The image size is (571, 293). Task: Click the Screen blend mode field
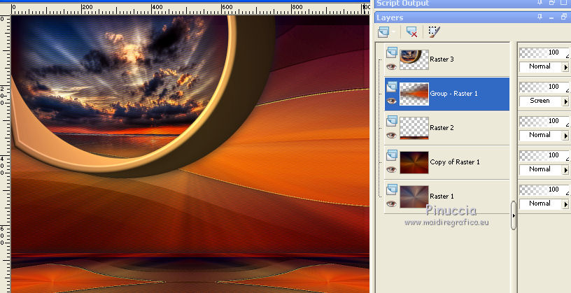541,101
